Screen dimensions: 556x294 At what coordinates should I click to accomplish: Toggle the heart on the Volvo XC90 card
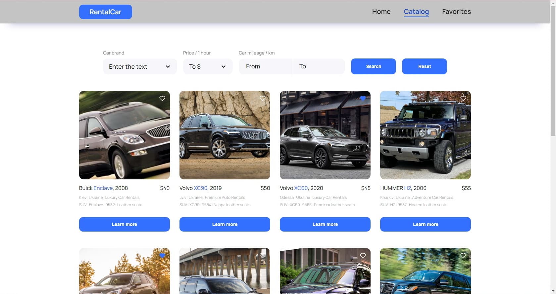[263, 98]
